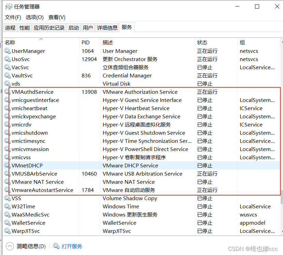Screen dimensions: 283x255
Task: Click the gear icon beside UsoSvc
Action: [x=8, y=59]
